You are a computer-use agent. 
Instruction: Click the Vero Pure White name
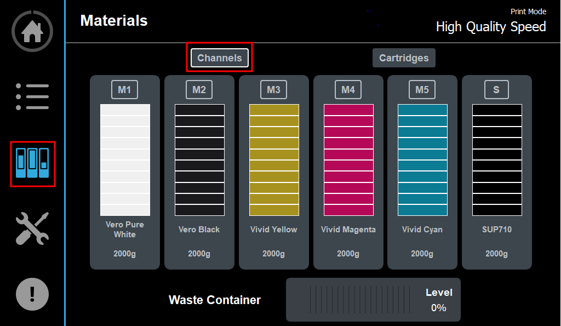click(124, 230)
